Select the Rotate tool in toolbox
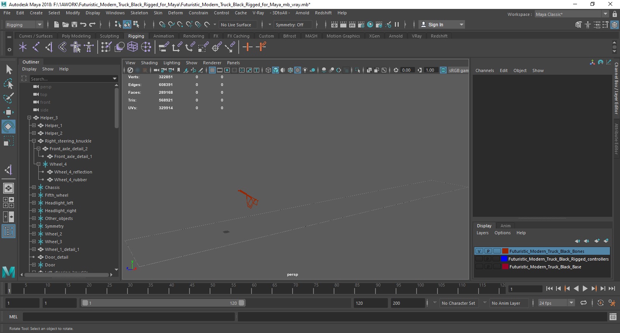This screenshot has height=333, width=620. (x=9, y=127)
